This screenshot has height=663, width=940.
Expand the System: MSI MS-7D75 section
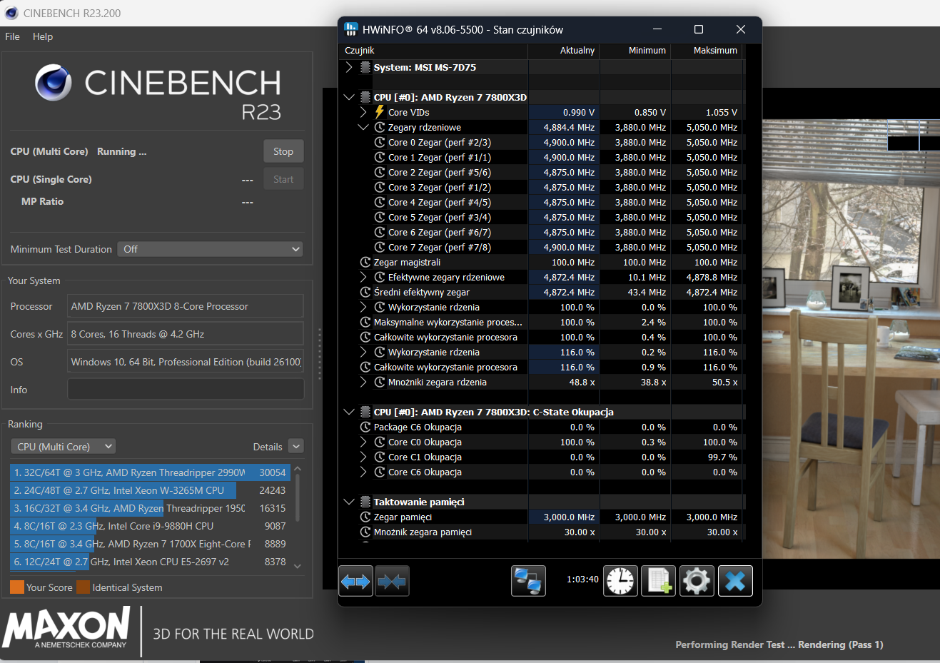349,67
